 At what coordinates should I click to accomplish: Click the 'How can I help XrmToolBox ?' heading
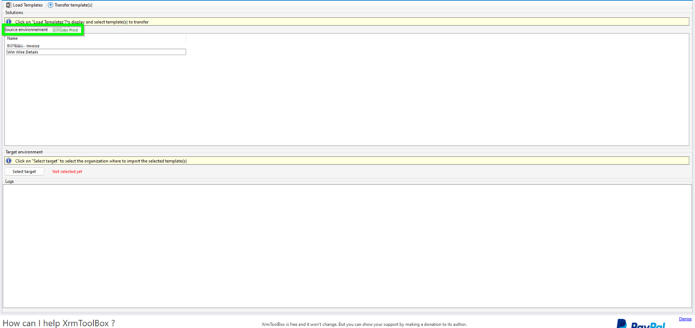coord(59,323)
